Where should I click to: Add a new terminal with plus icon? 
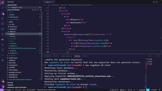click(149, 56)
